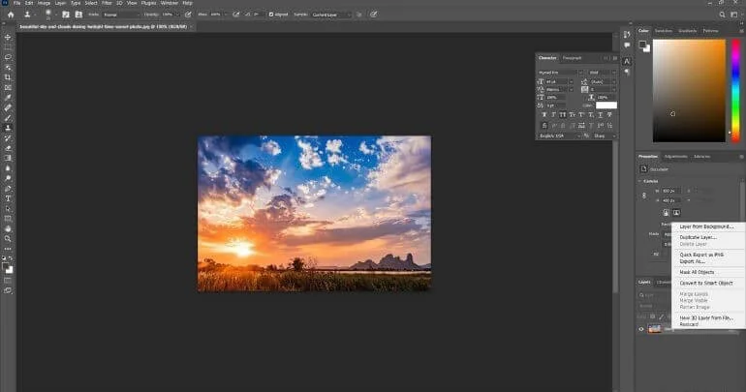Image resolution: width=746 pixels, height=392 pixels.
Task: Select the Zoom tool
Action: [x=8, y=238]
